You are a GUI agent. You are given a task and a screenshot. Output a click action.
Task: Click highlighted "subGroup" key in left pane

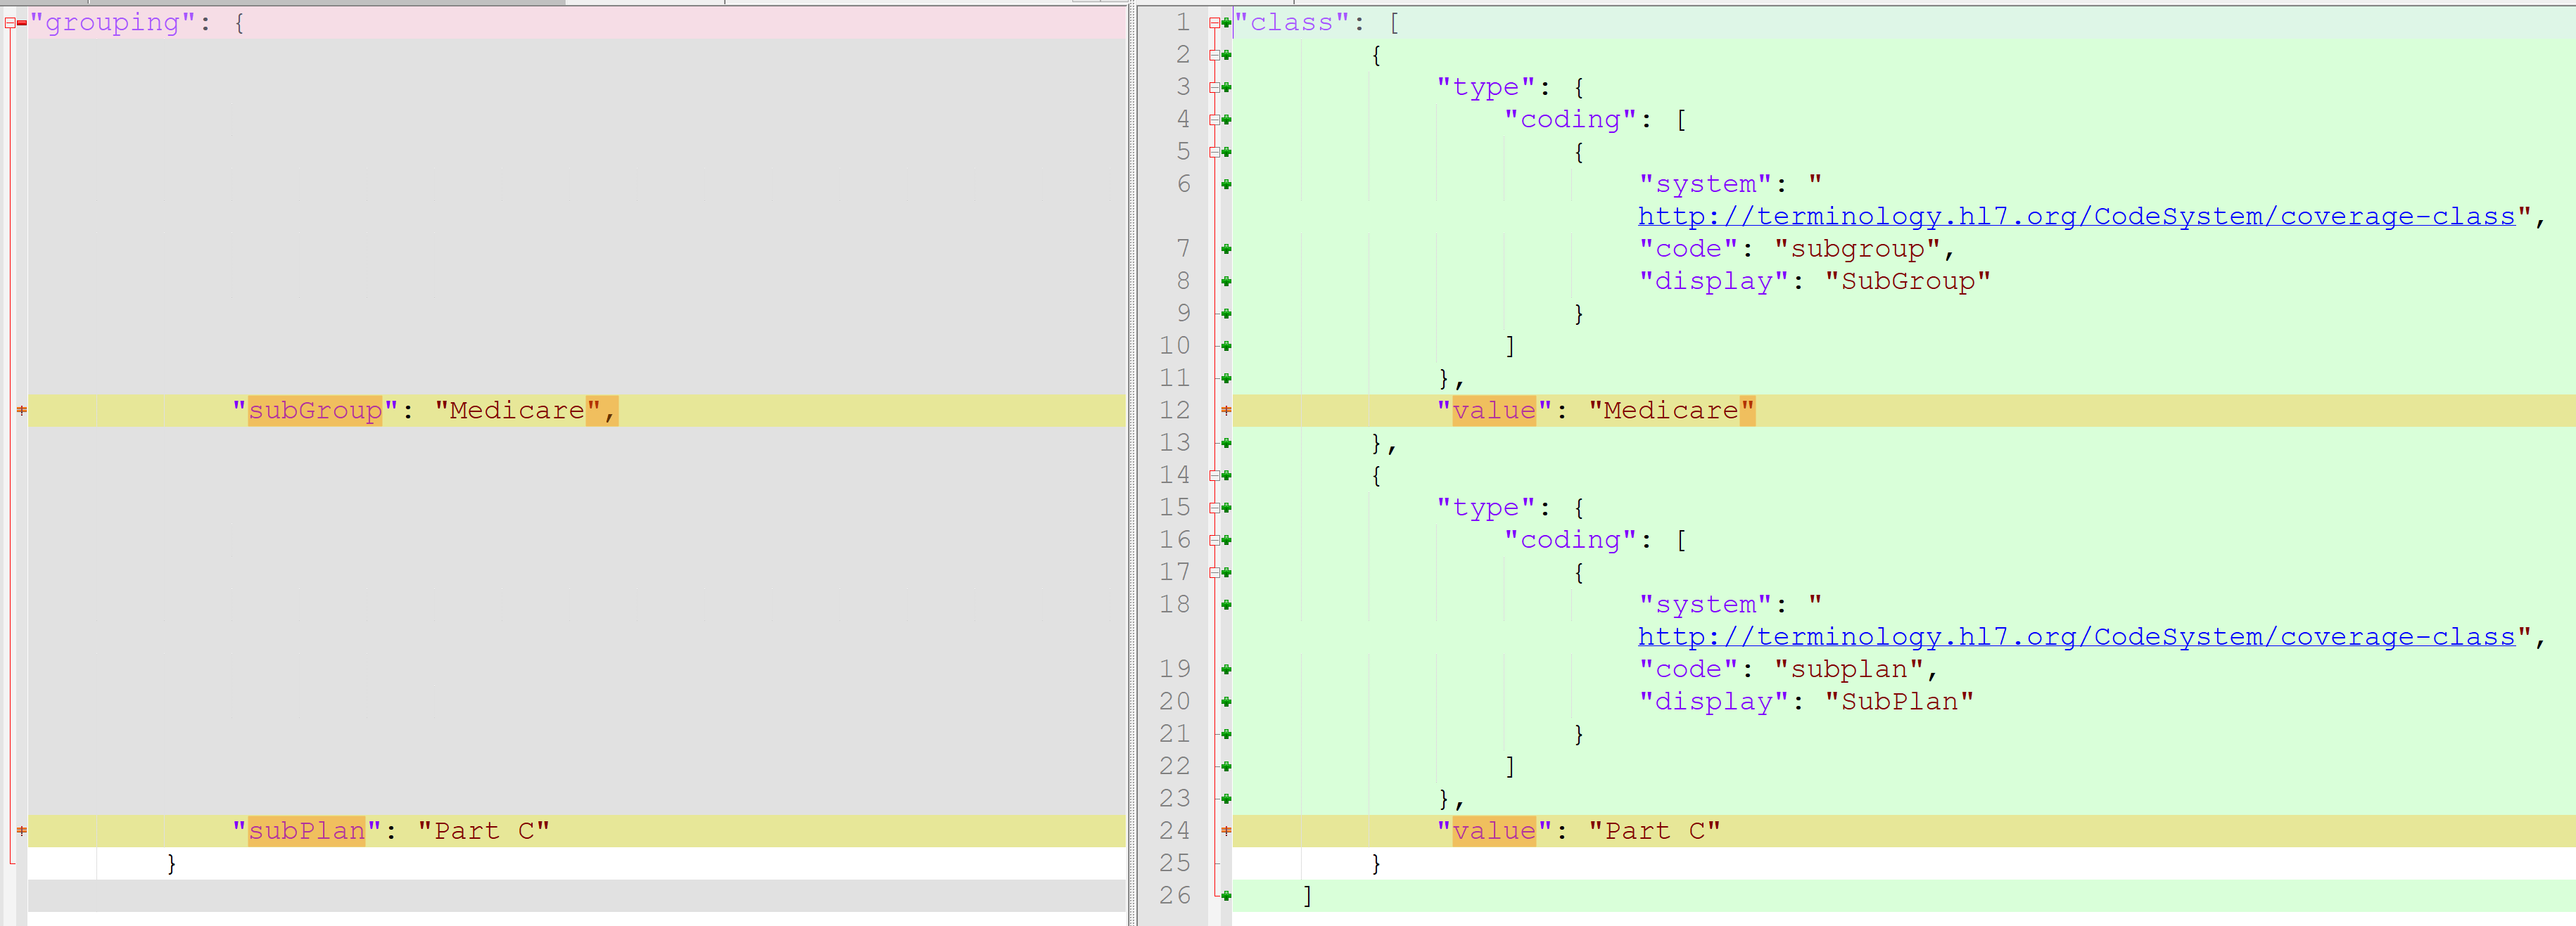click(x=315, y=411)
